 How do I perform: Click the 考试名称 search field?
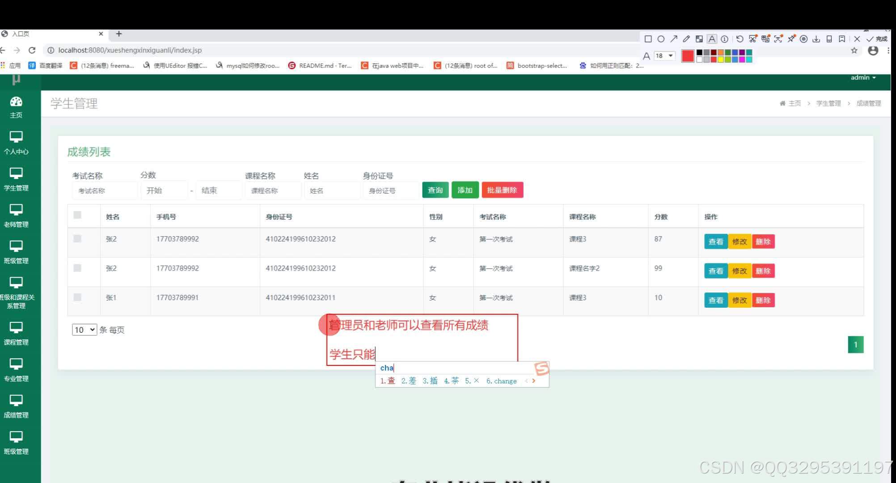point(104,191)
